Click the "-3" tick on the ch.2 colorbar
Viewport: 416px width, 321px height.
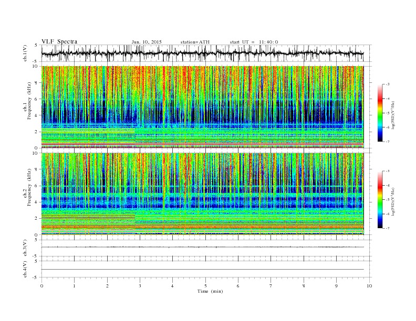(388, 171)
